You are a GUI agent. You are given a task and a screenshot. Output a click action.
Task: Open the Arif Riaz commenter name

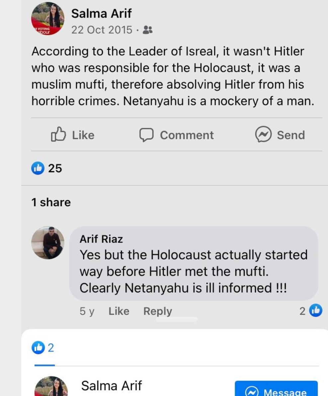pyautogui.click(x=101, y=239)
